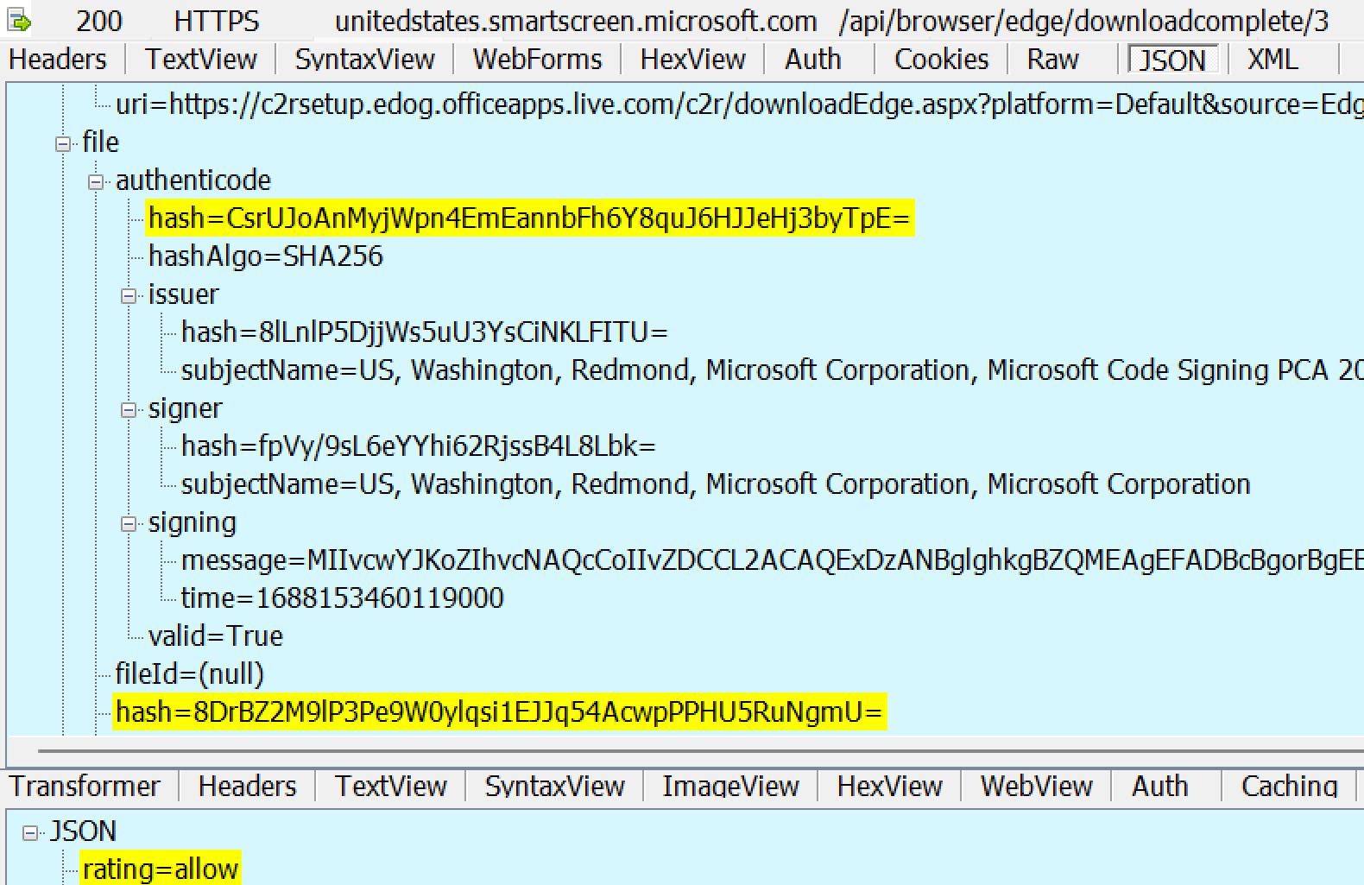Select the highlighted authenticode hash entry
The image size is (1364, 885).
529,218
